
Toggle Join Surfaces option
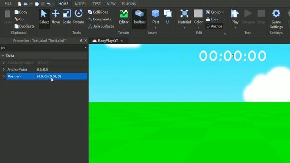(101, 26)
